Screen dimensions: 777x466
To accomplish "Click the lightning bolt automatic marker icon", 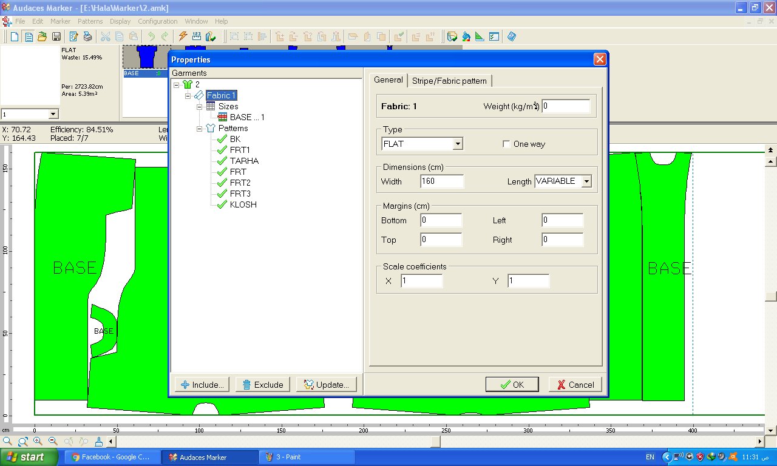I will (182, 36).
